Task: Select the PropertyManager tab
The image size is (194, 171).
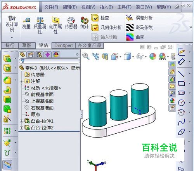Action: tap(31, 55)
